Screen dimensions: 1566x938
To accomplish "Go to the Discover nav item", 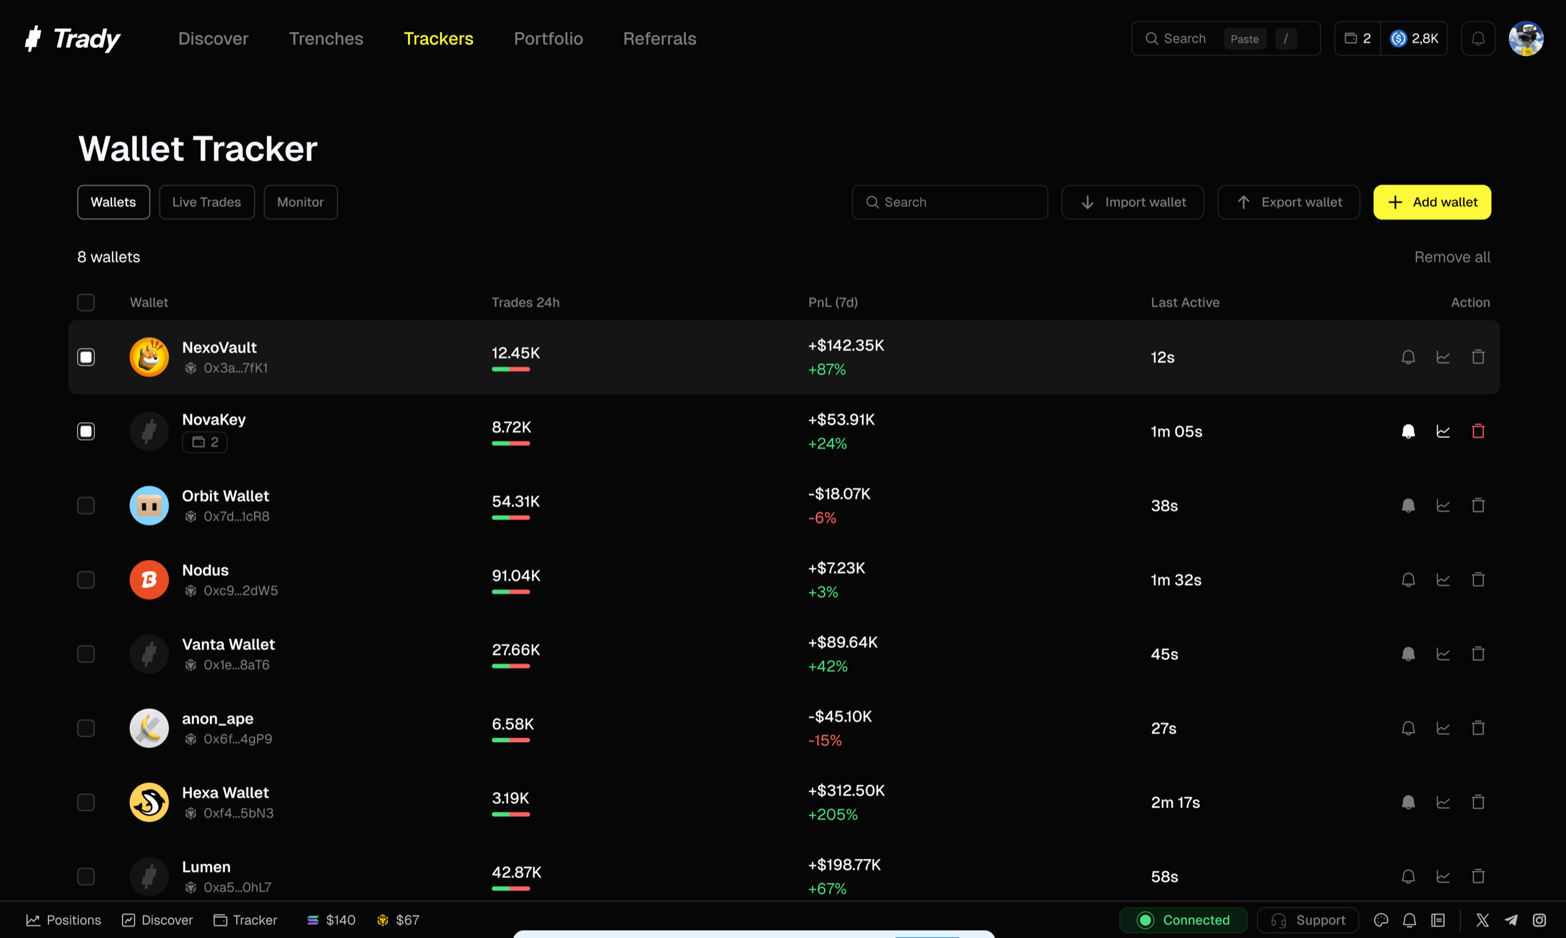I will [213, 39].
